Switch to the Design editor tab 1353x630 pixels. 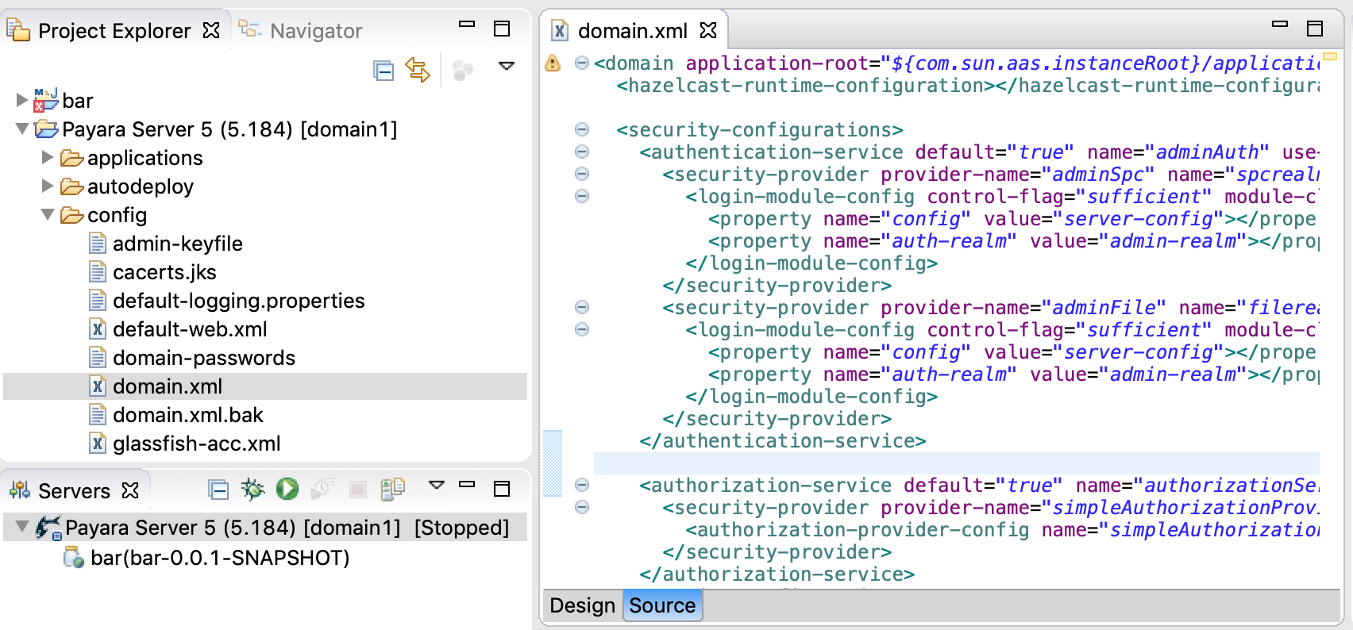tap(582, 605)
